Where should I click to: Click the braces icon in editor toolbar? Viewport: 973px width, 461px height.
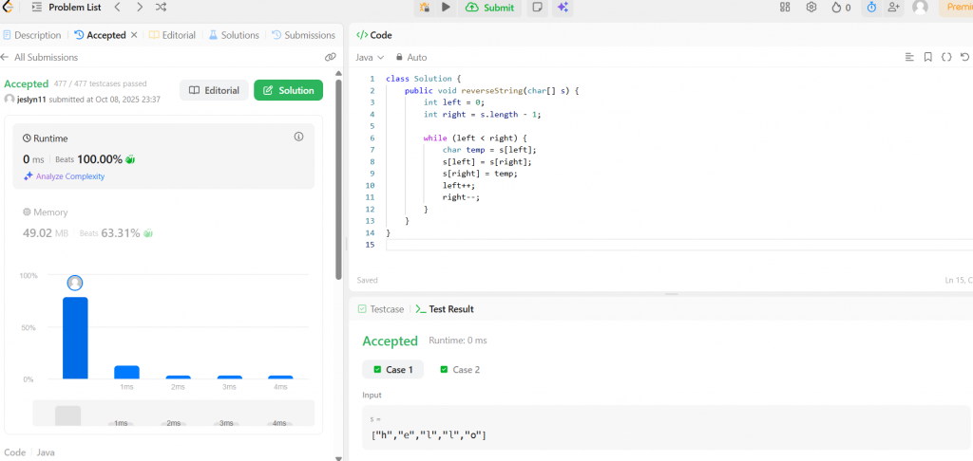[x=946, y=57]
